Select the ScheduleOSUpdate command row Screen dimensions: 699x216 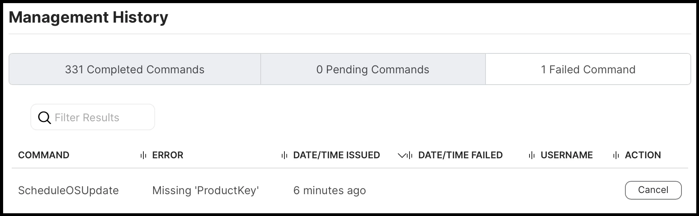pyautogui.click(x=350, y=190)
